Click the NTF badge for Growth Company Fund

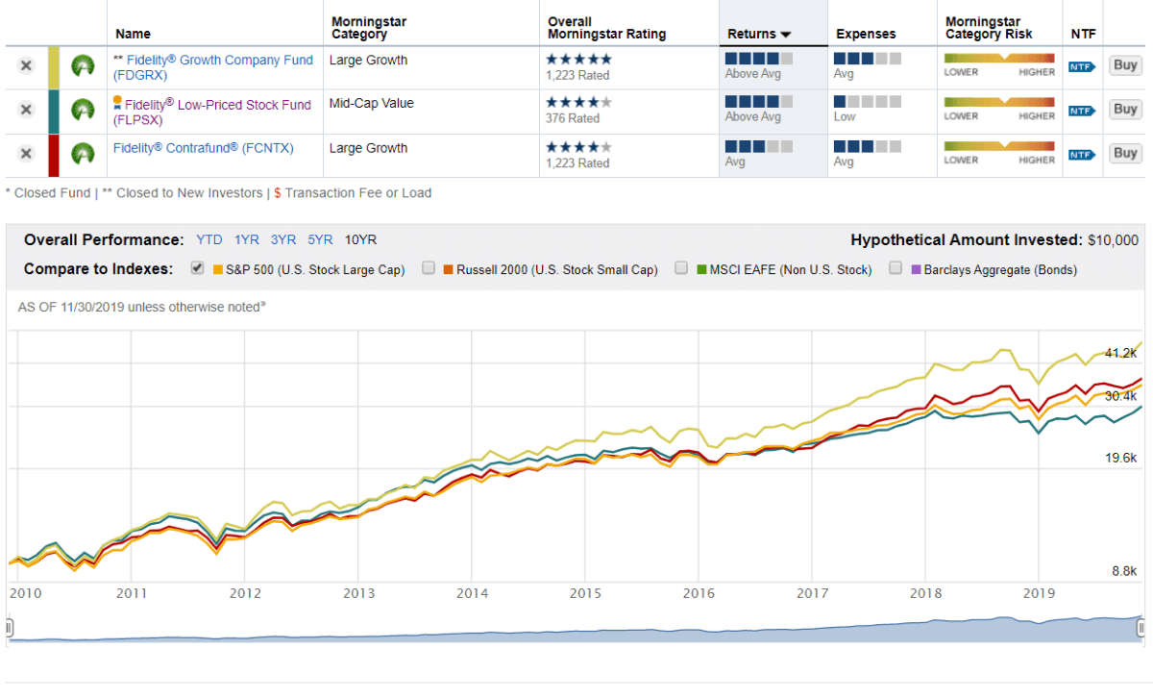(x=1082, y=66)
